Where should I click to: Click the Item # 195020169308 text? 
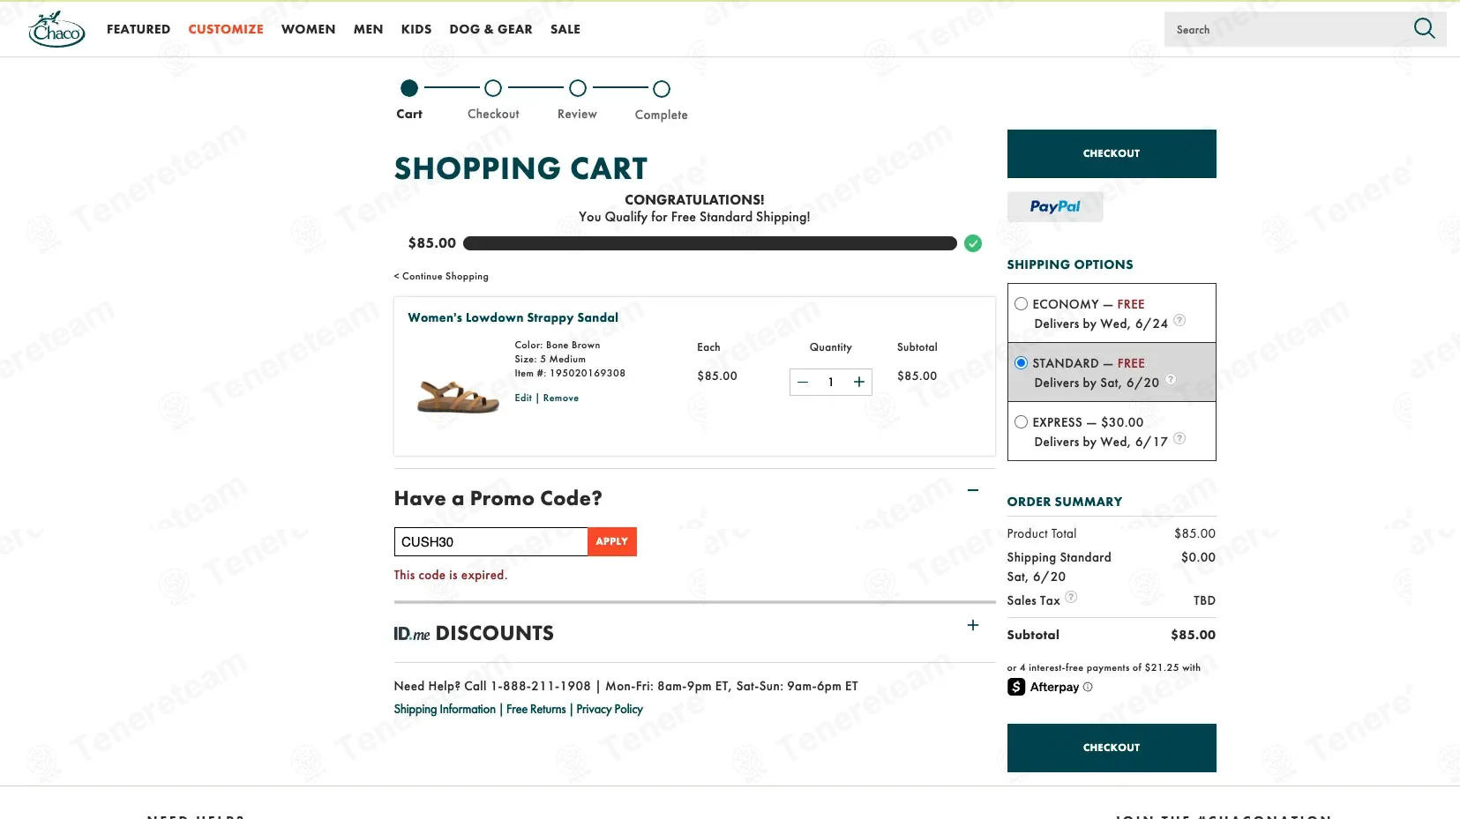570,373
